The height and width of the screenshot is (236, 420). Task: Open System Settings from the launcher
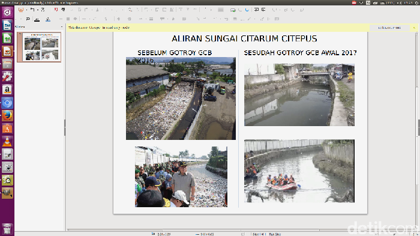tap(7, 77)
